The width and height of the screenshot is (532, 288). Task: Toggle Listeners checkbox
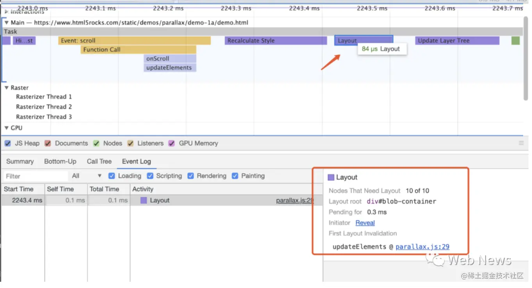point(130,143)
